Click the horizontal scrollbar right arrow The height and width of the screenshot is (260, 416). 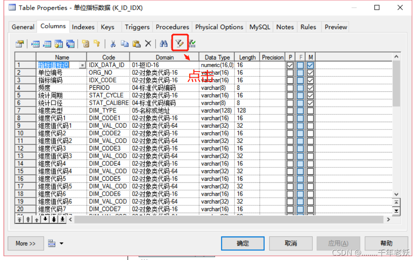(x=388, y=220)
